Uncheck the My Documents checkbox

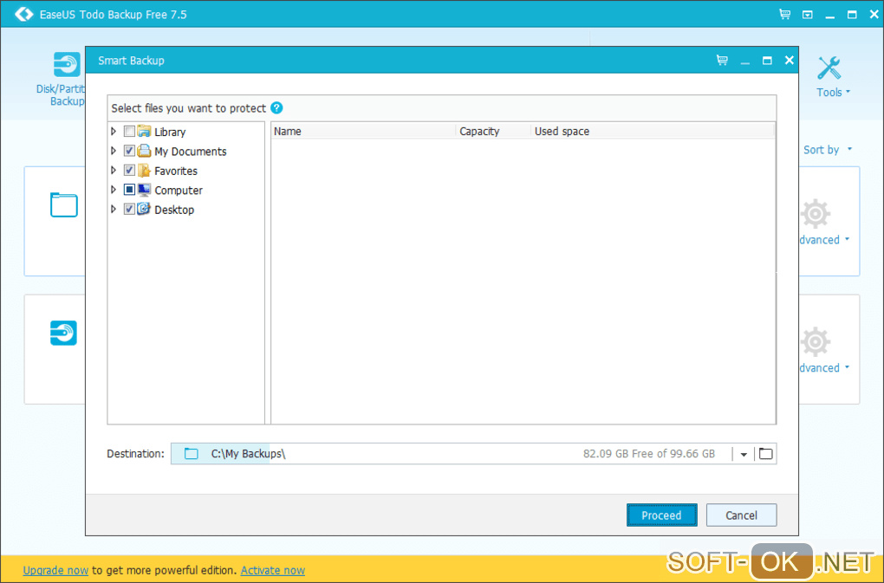point(129,151)
